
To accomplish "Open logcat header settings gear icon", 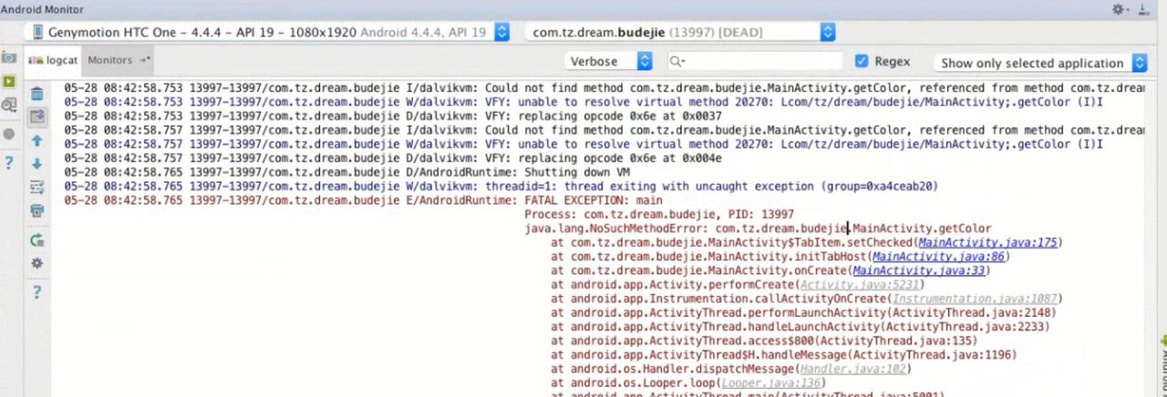I will (x=36, y=263).
